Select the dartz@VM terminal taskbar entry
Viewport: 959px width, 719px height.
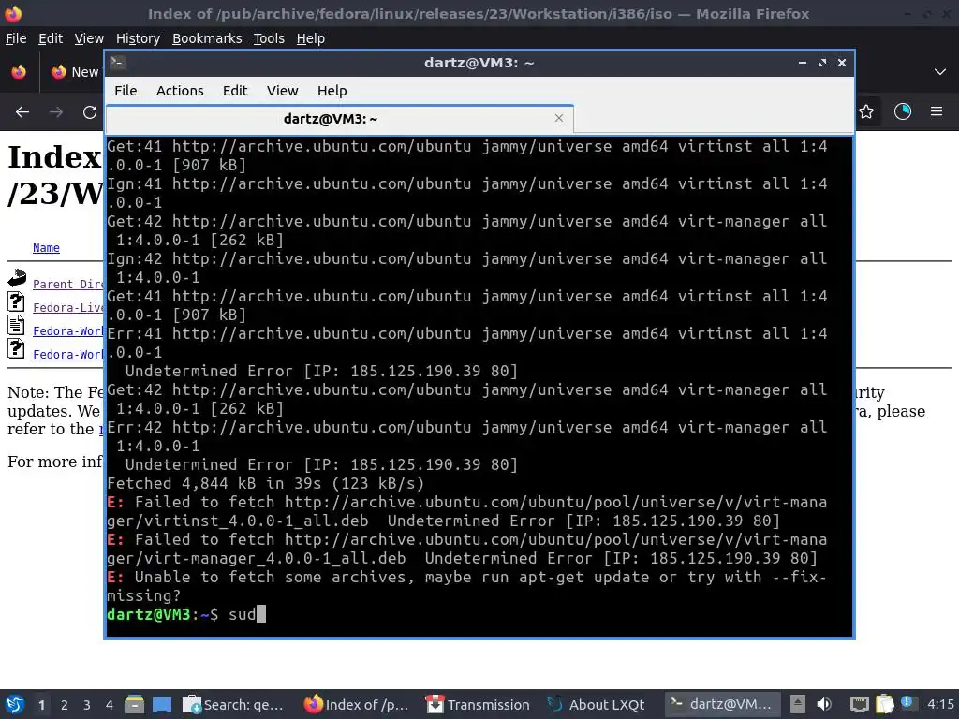[x=722, y=704]
